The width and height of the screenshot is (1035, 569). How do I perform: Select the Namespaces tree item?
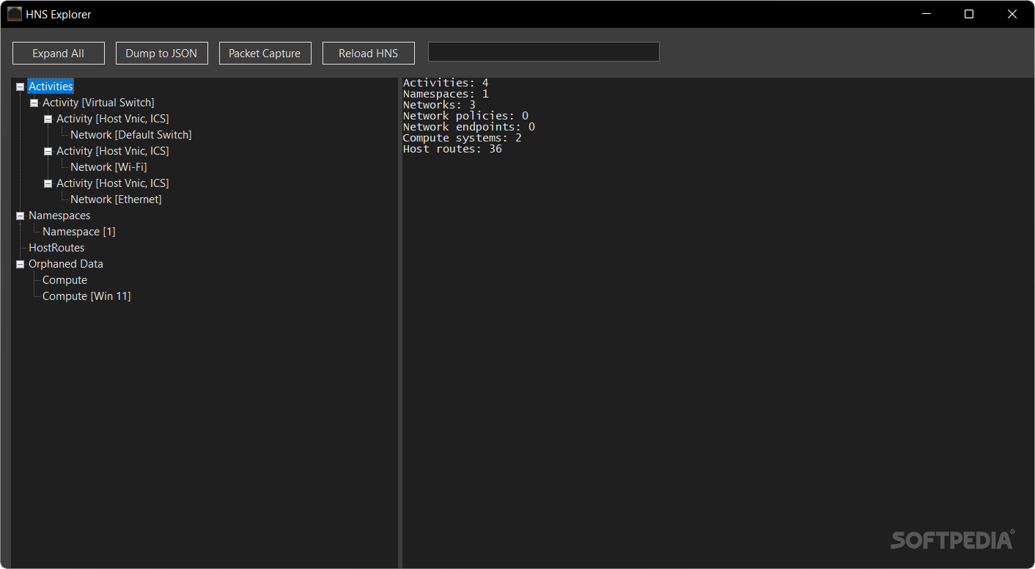pyautogui.click(x=59, y=216)
